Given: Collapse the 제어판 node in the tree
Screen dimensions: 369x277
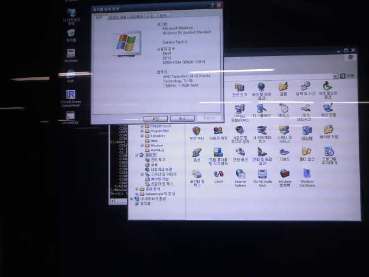Looking at the screenshot, I should pos(137,155).
